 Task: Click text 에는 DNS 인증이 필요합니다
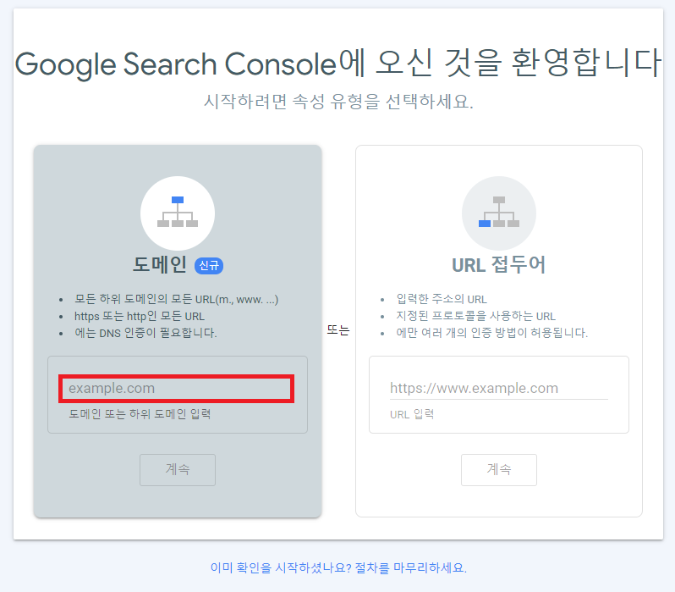[145, 333]
